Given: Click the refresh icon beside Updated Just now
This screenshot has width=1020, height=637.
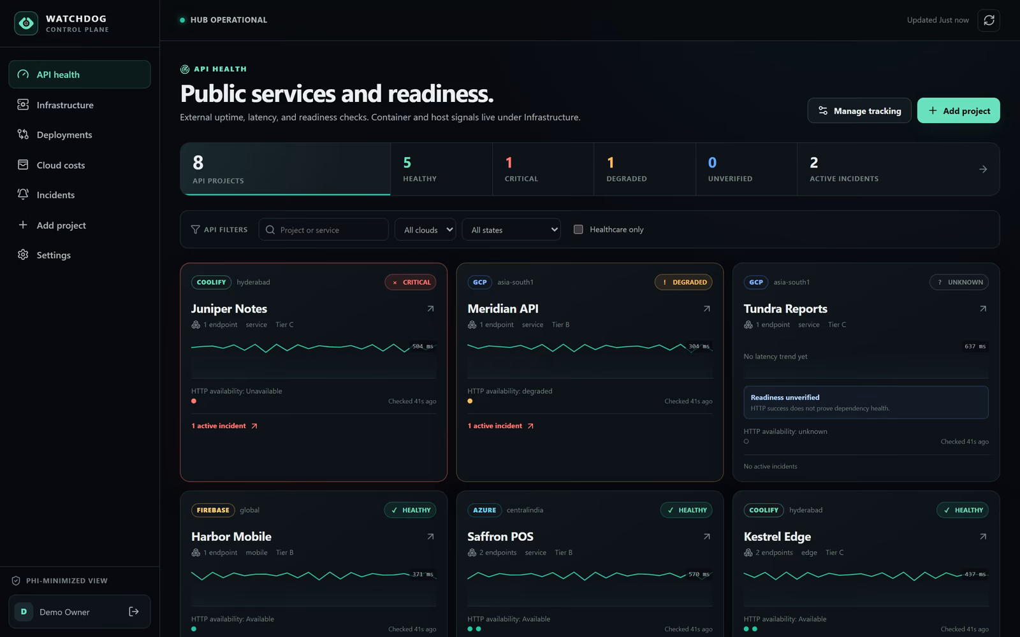Looking at the screenshot, I should [x=989, y=20].
